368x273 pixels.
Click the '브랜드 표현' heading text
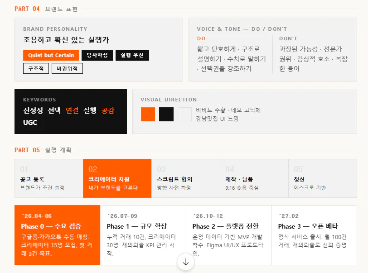click(61, 9)
